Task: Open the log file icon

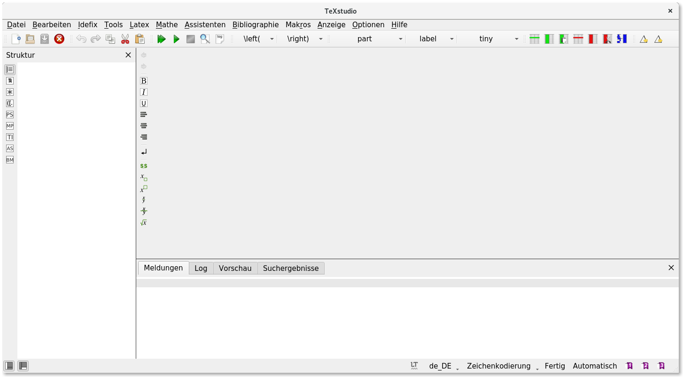Action: (x=220, y=39)
